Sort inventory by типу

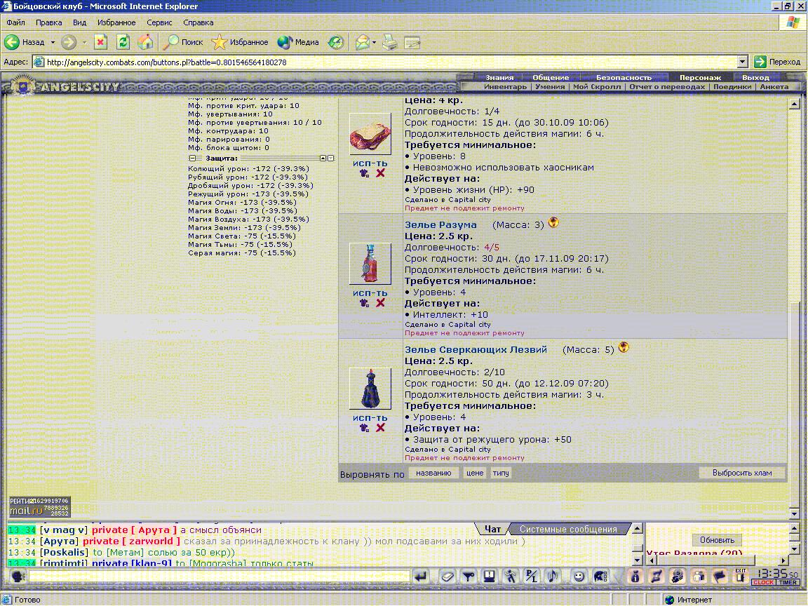coord(500,473)
